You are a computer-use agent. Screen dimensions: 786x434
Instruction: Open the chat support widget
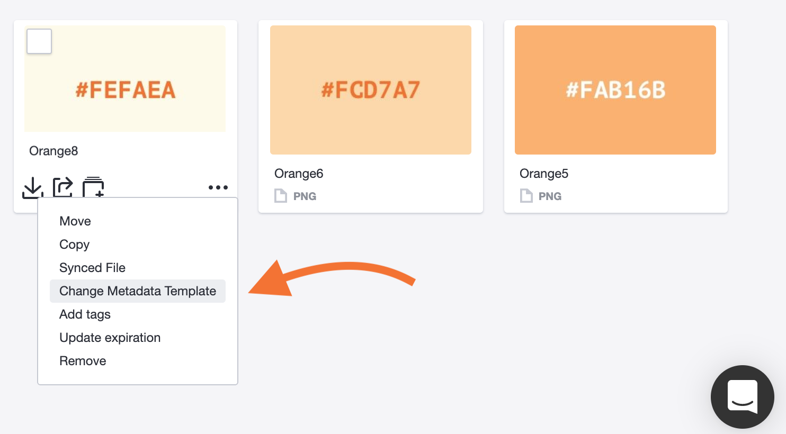[743, 397]
